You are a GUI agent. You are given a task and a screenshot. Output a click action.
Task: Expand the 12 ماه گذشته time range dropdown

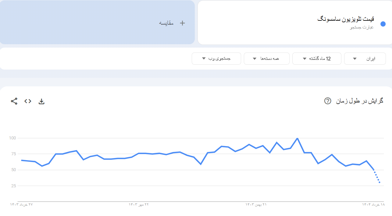coord(316,59)
